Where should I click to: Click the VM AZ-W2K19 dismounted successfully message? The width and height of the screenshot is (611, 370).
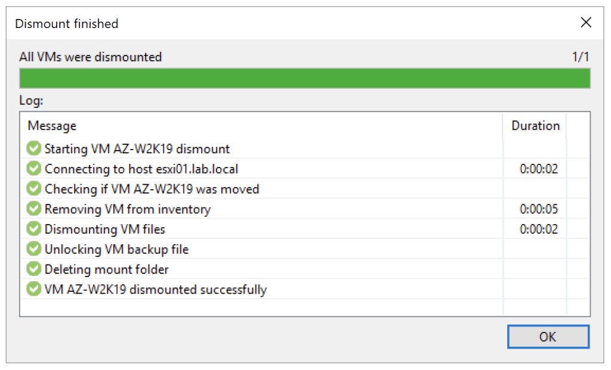pos(156,290)
